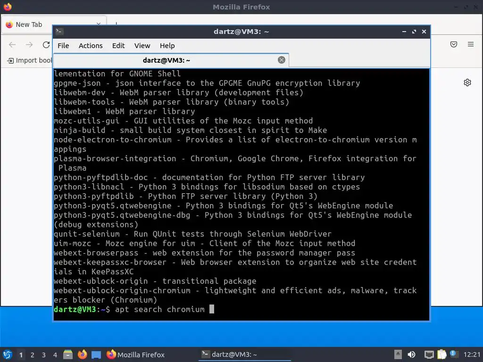This screenshot has width=483, height=362.
Task: Launch Firefox from the taskbar quick launch
Action: click(82, 354)
